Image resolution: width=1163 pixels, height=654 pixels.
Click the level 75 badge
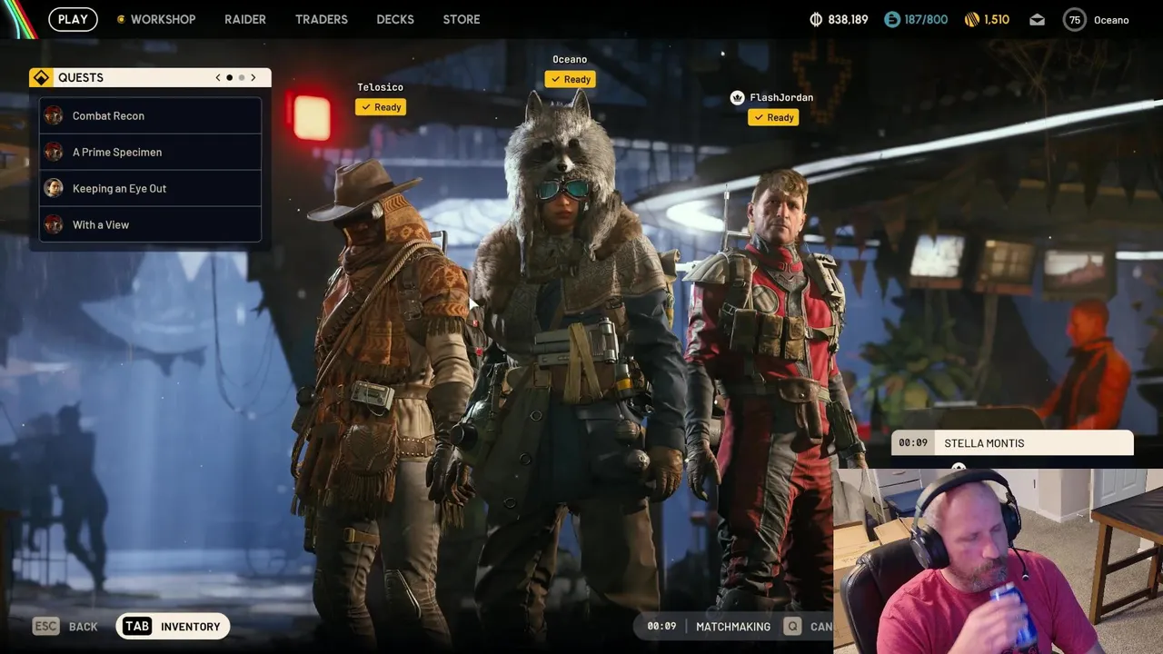click(x=1075, y=19)
